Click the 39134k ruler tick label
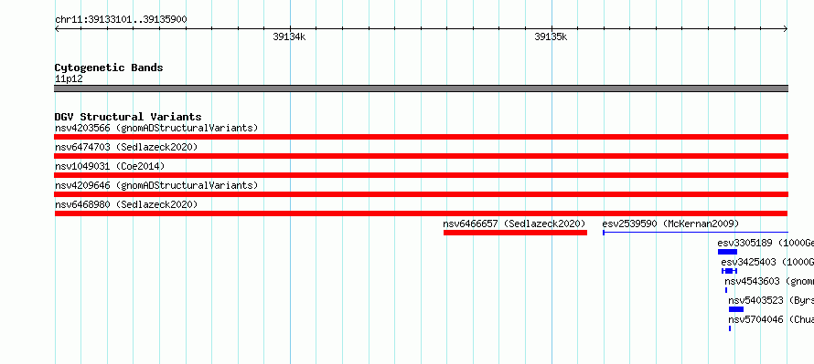814x364 pixels. [x=289, y=36]
